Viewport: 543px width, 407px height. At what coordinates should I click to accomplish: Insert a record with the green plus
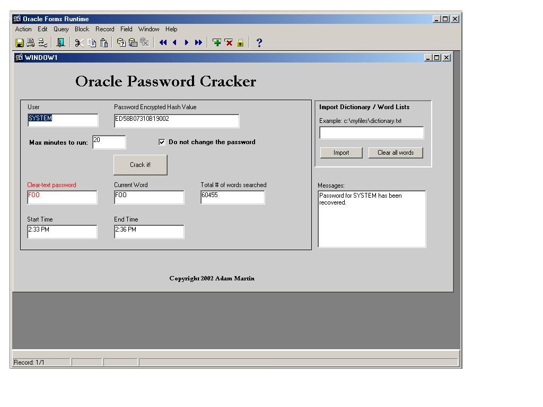217,43
